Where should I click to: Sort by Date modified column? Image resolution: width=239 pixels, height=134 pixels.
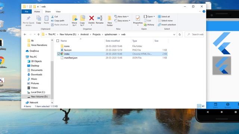pyautogui.click(x=113, y=41)
